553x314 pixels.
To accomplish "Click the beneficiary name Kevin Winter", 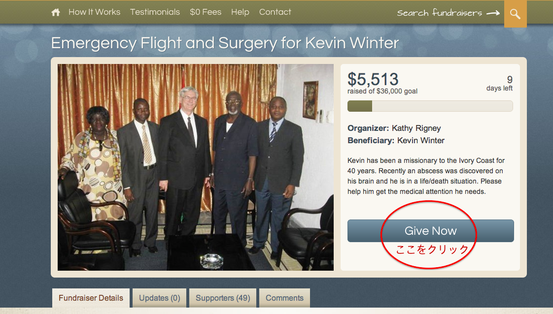I will [421, 140].
